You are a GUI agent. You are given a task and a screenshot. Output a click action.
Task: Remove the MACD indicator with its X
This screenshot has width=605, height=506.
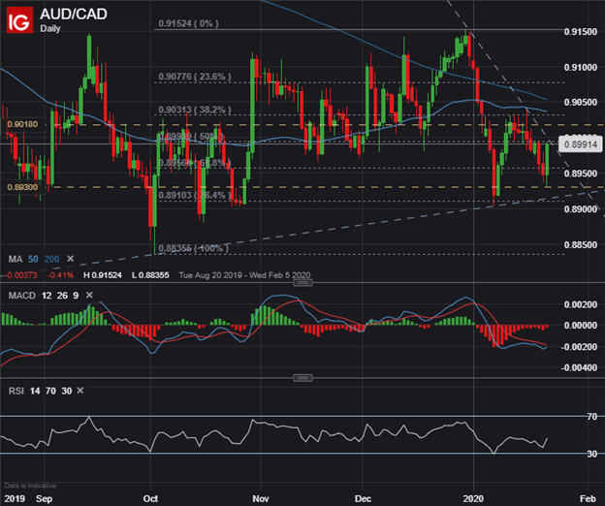click(89, 295)
